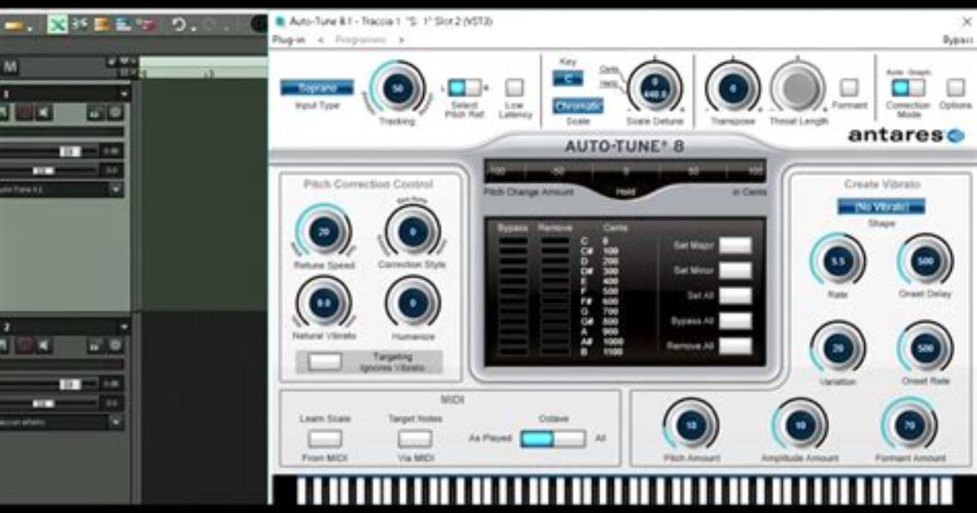The width and height of the screenshot is (977, 513).
Task: Open the Programmi menu
Action: coord(361,40)
